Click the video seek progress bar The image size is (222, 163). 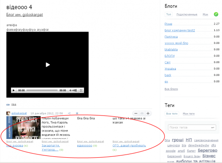pos(42,90)
